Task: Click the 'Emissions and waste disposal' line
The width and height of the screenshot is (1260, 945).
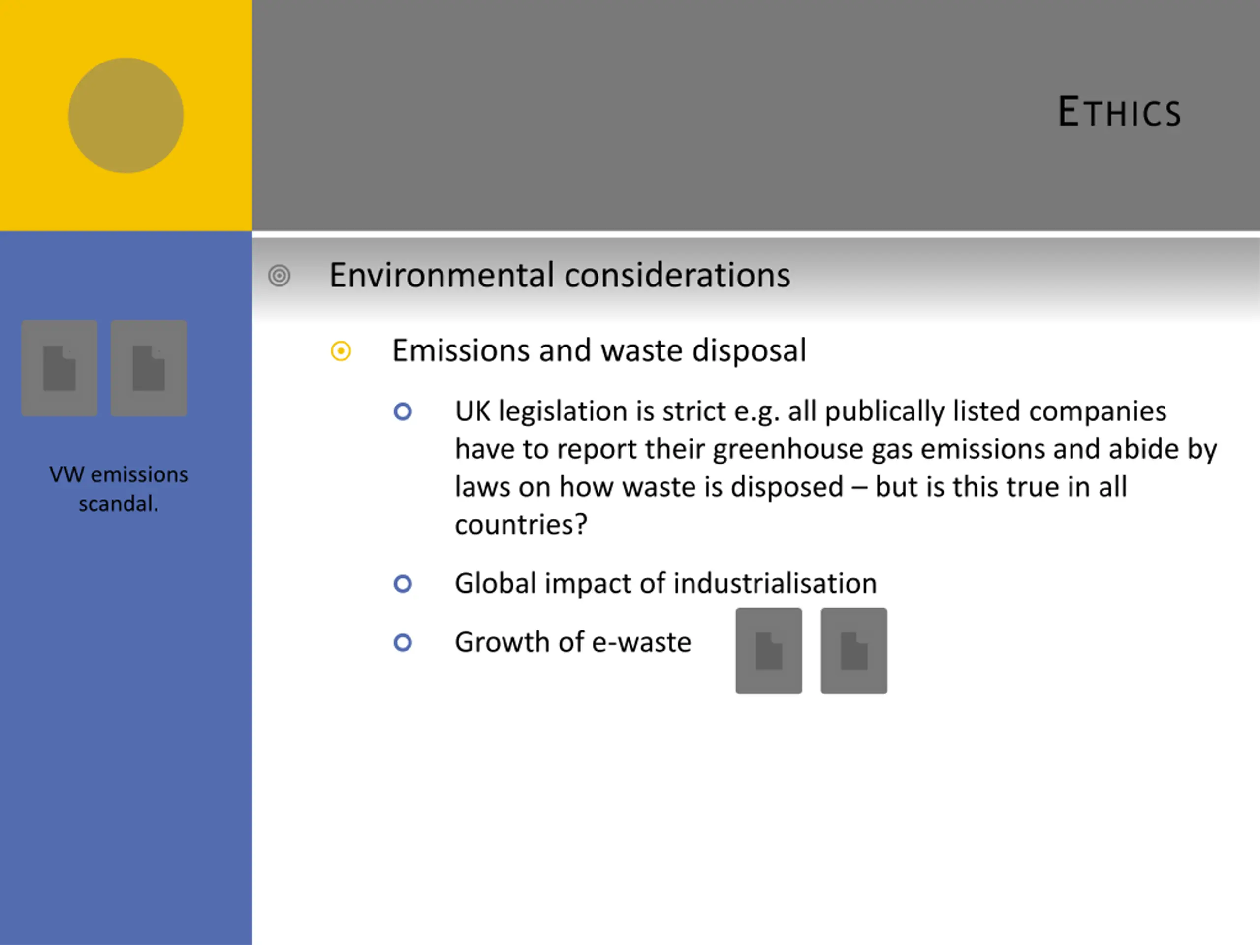Action: (x=598, y=350)
